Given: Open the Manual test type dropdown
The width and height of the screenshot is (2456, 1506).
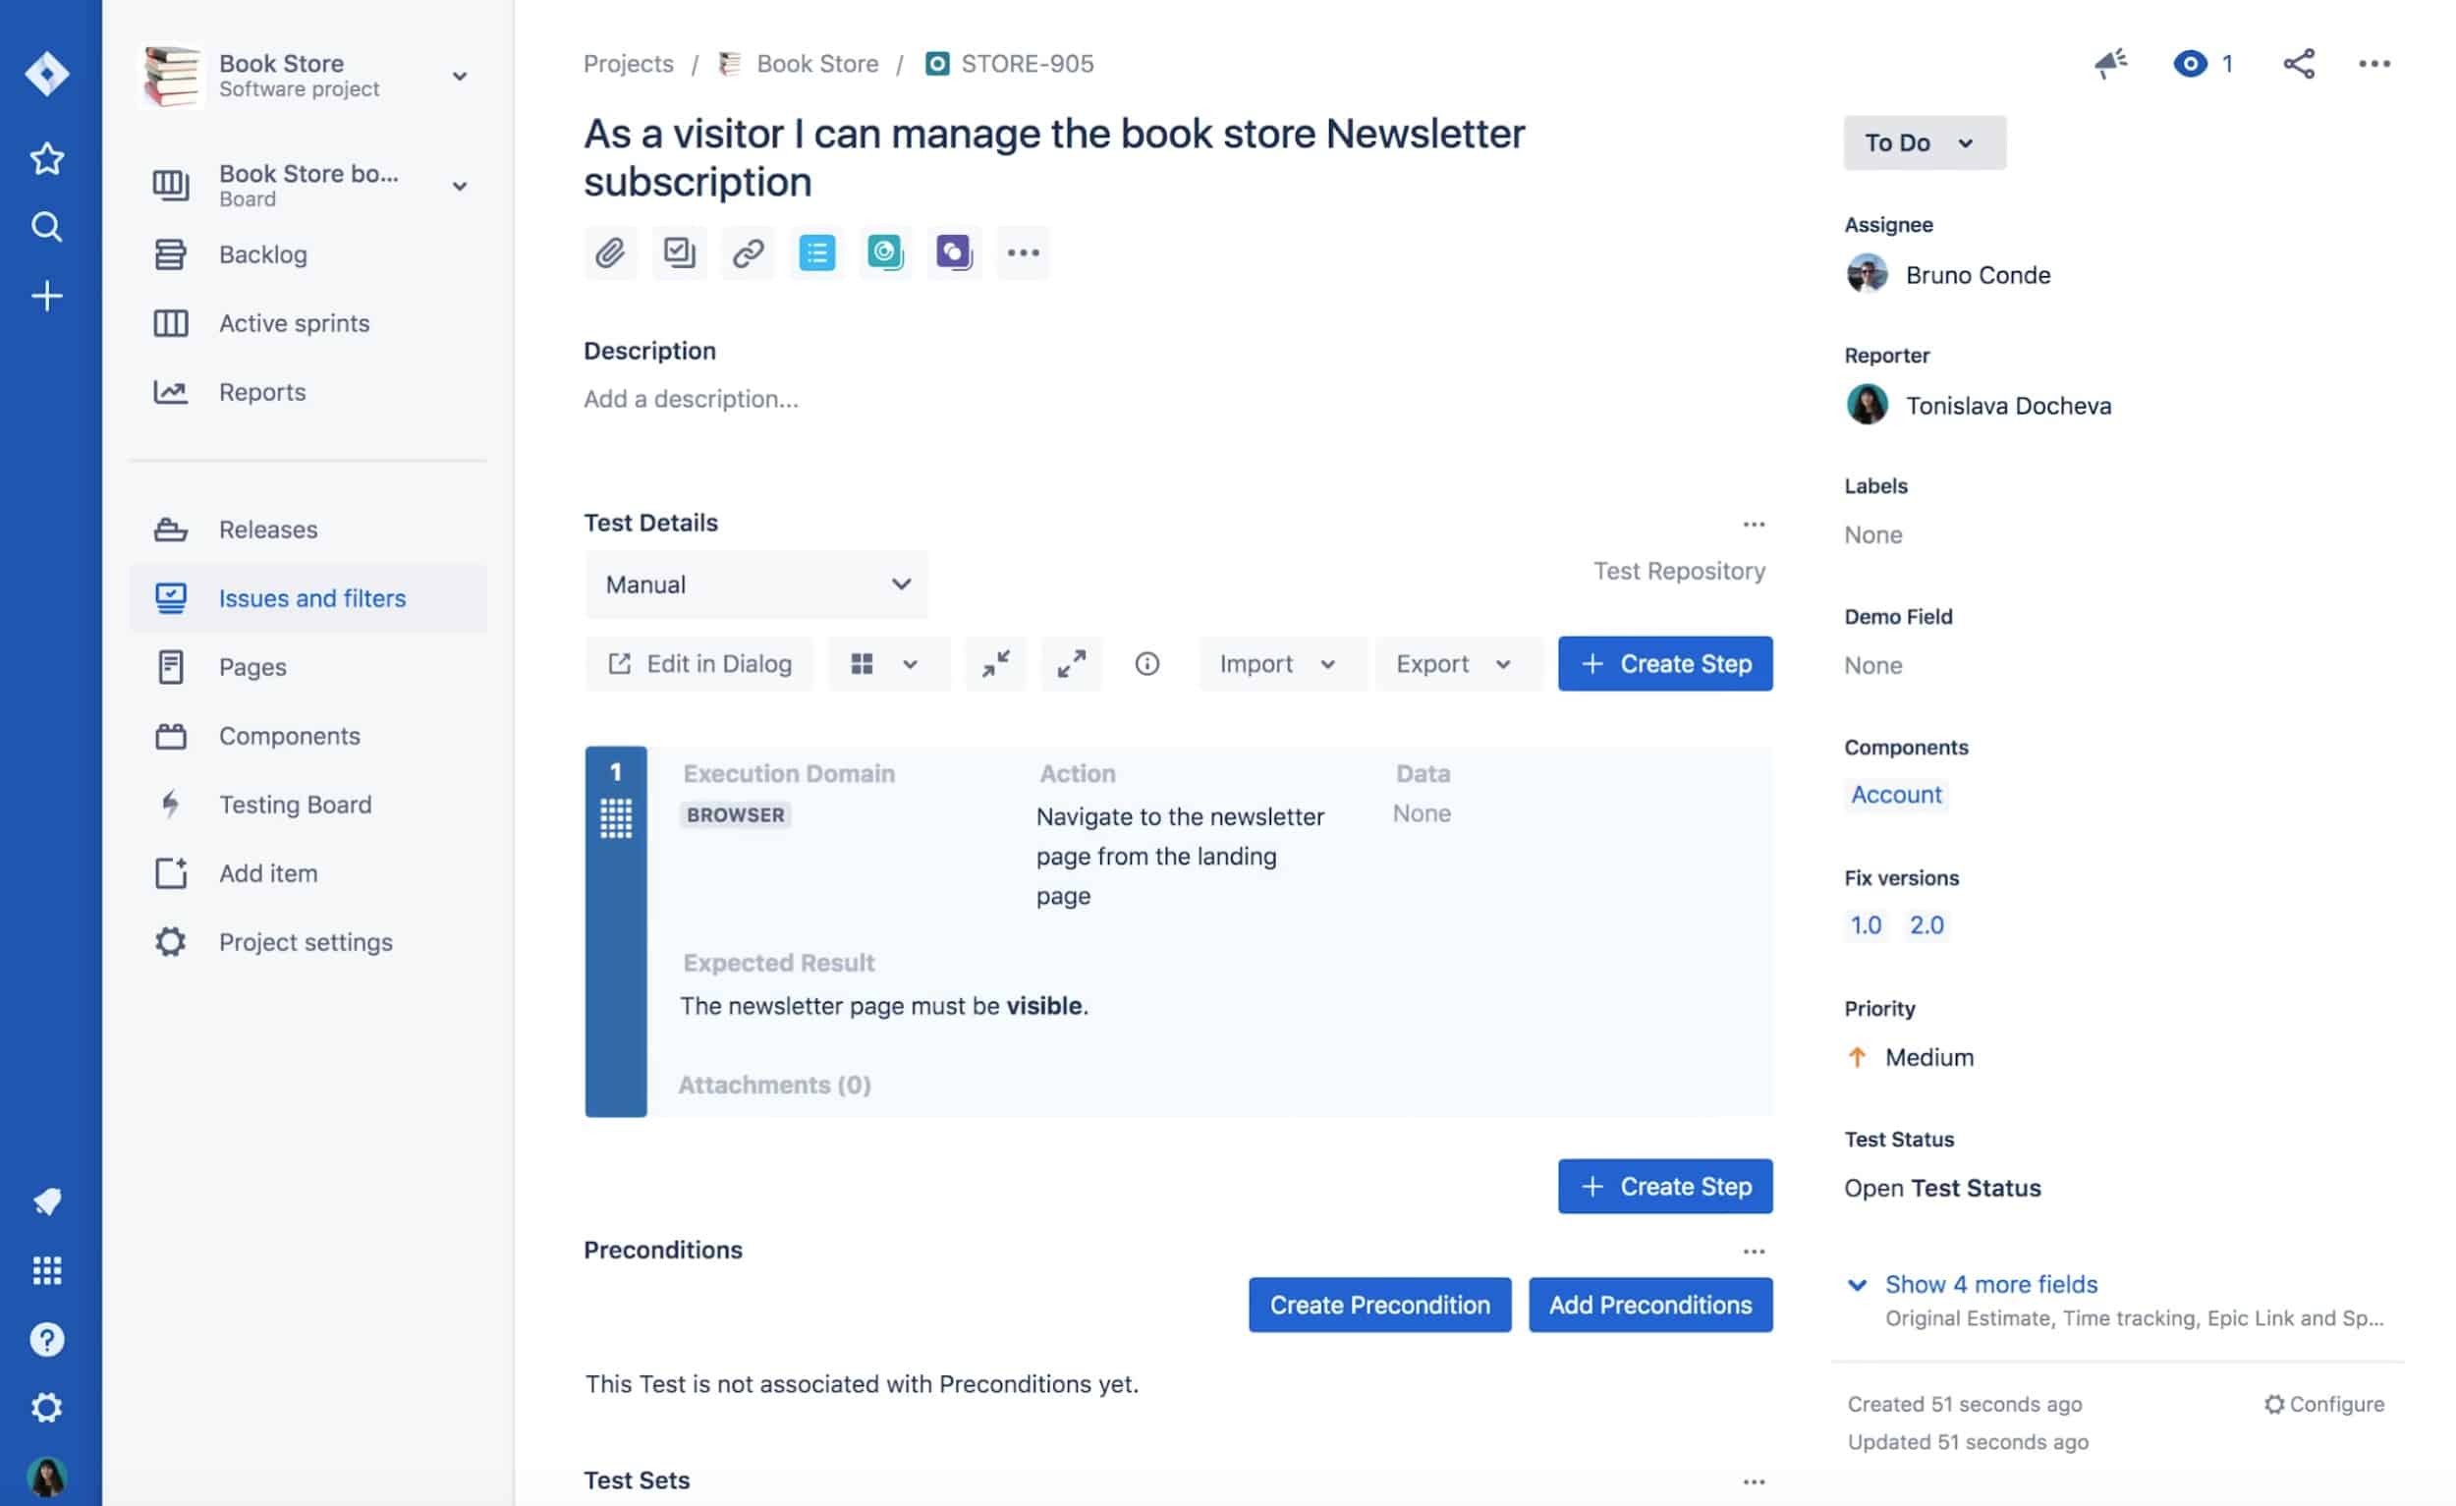Looking at the screenshot, I should (754, 585).
